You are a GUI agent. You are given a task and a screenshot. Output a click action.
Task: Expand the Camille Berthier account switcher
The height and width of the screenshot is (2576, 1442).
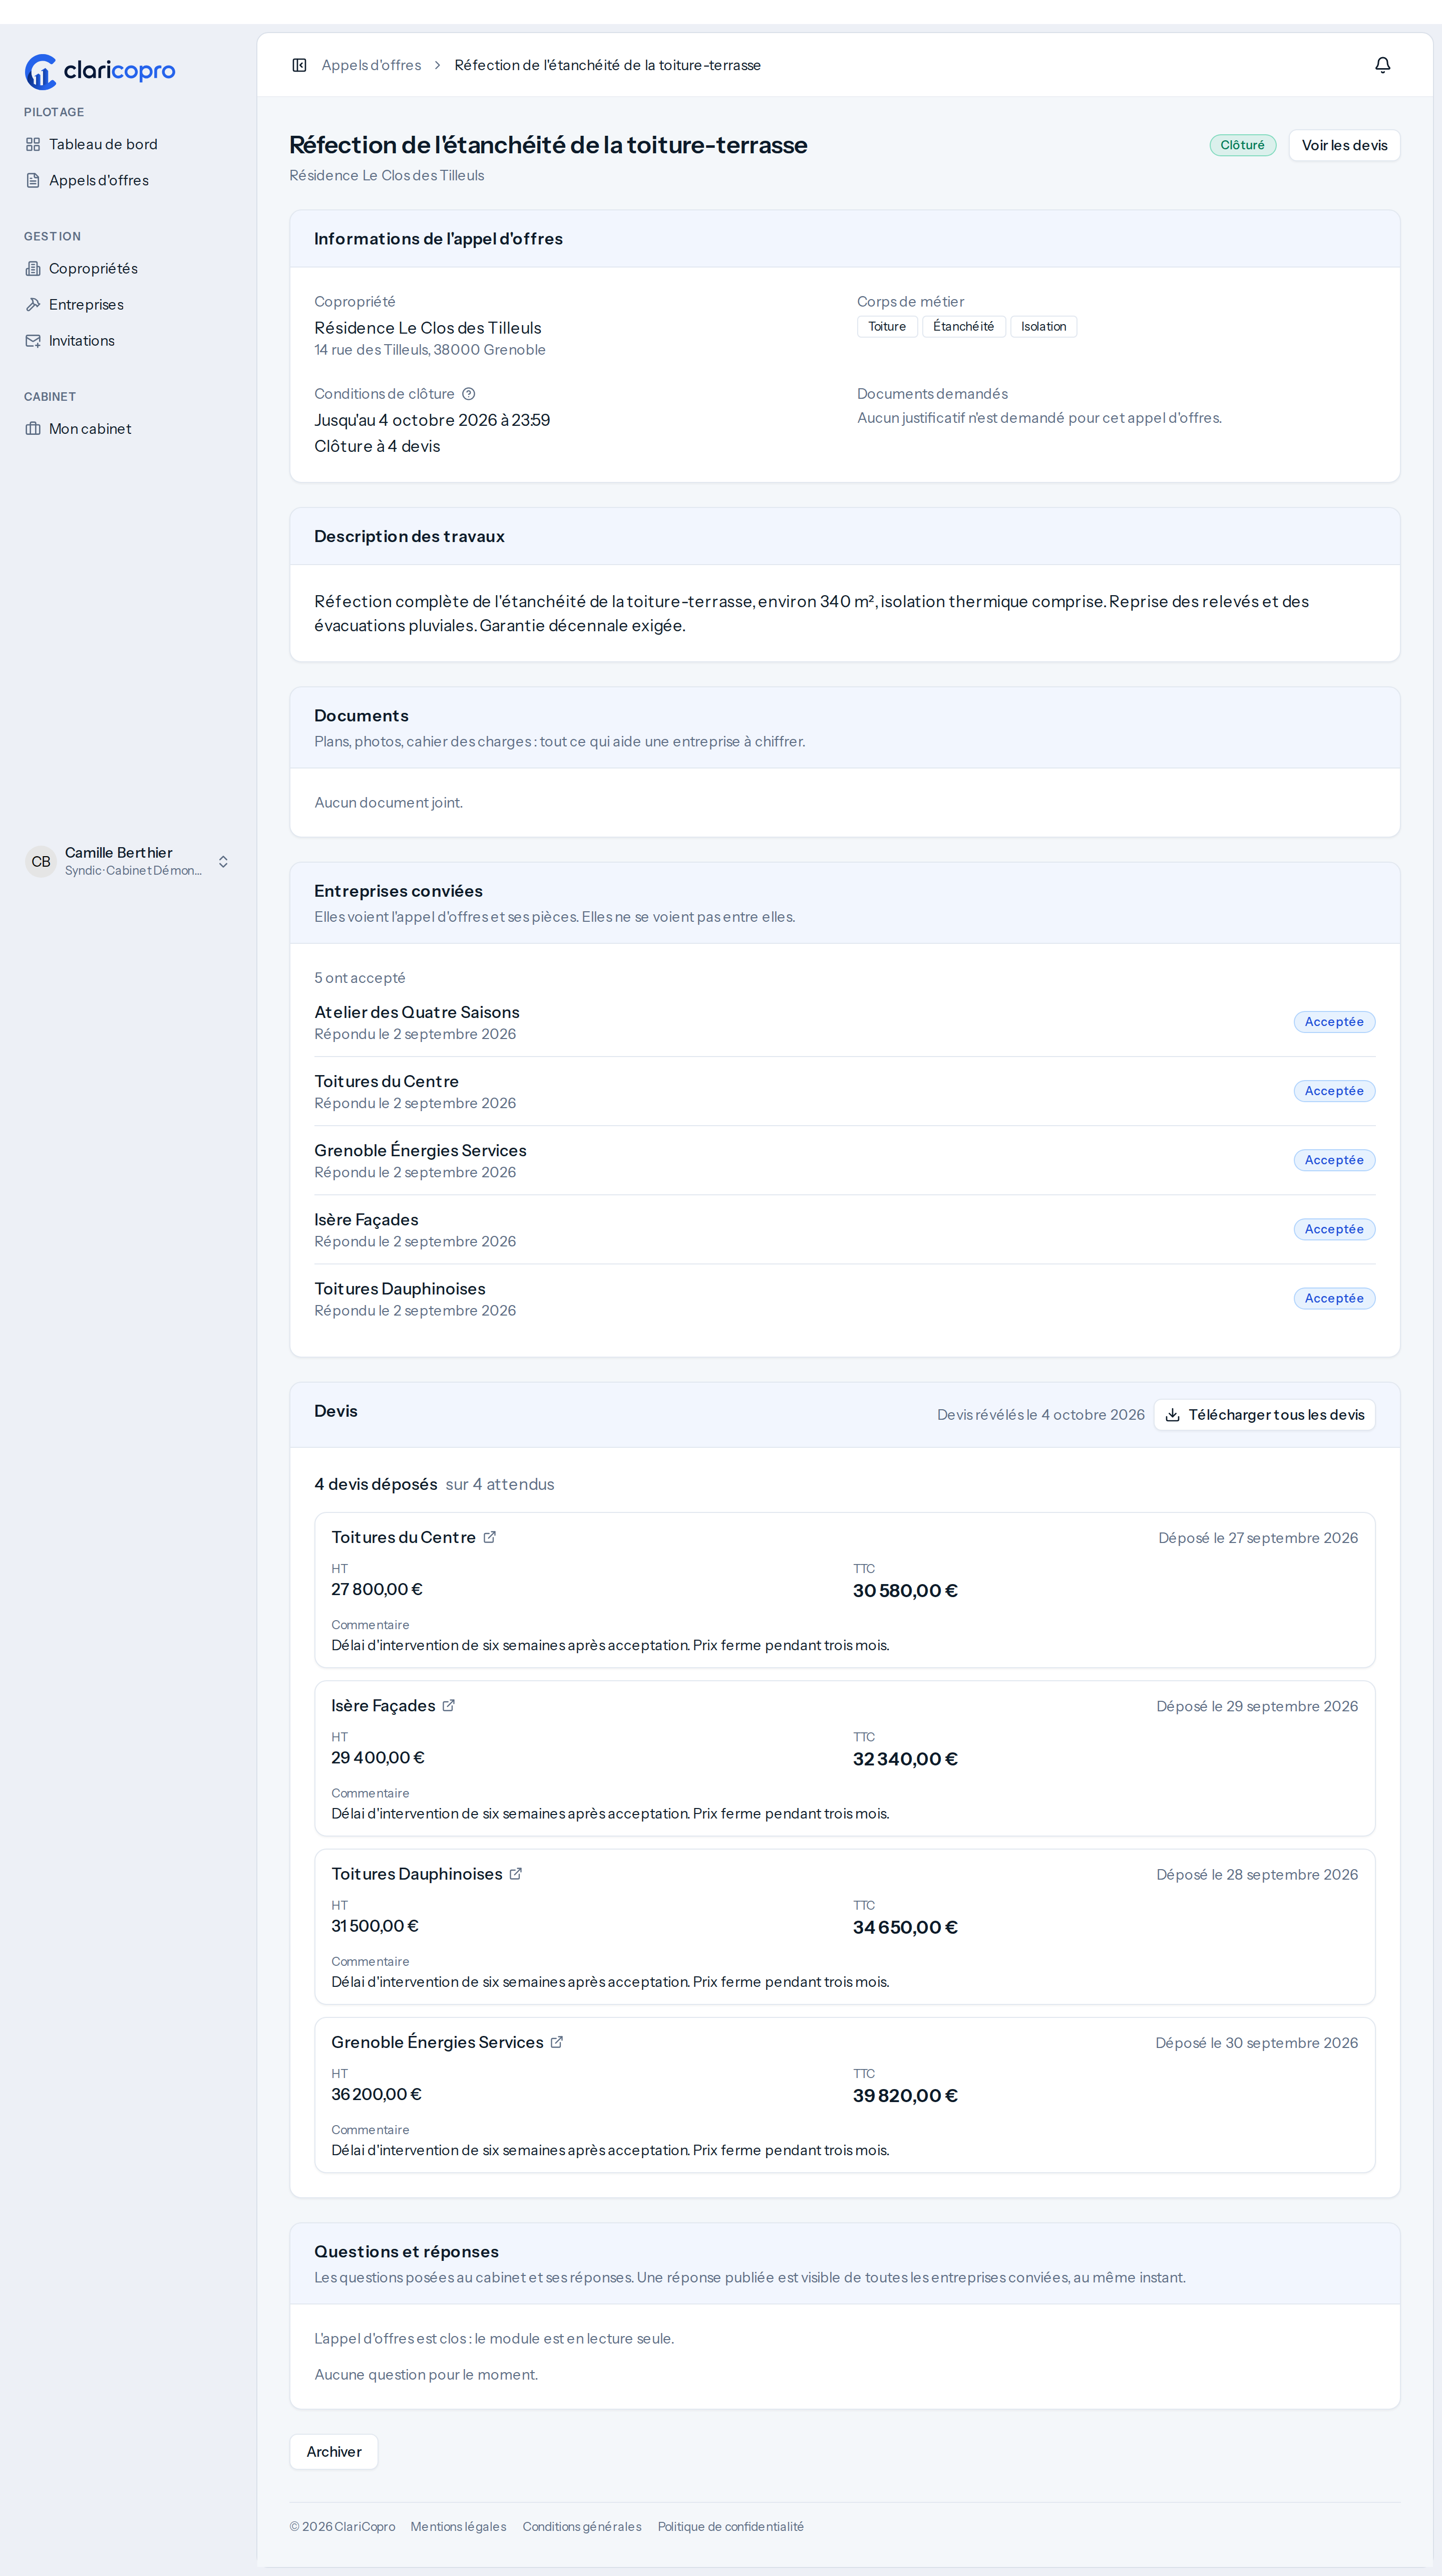[223, 861]
